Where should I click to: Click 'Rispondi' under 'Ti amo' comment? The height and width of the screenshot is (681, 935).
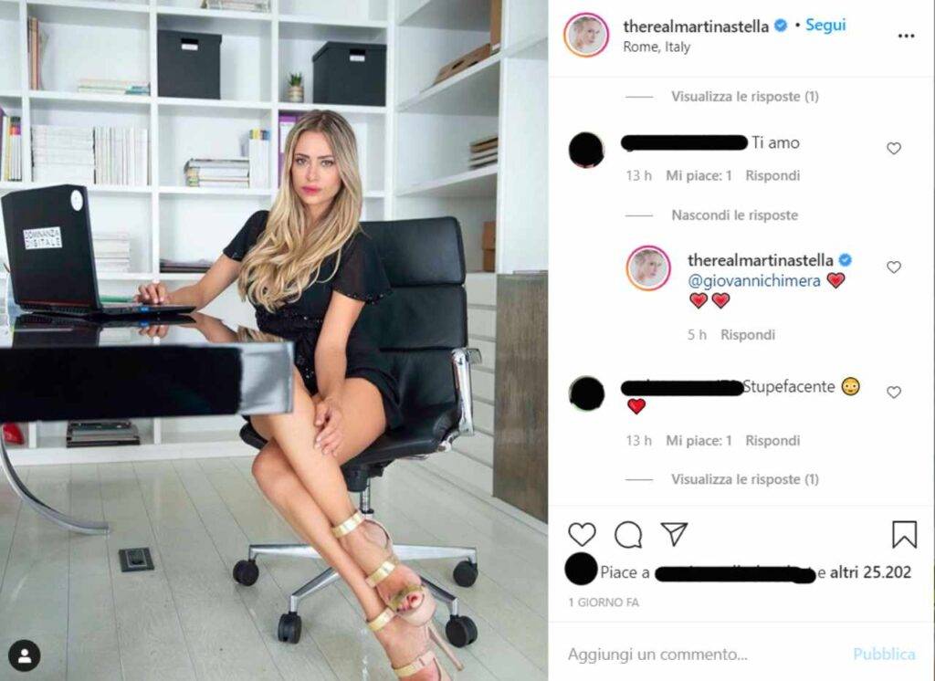tap(772, 176)
